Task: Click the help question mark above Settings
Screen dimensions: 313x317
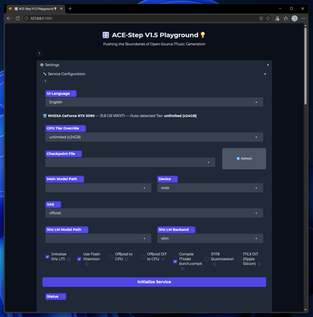Action: (x=39, y=53)
